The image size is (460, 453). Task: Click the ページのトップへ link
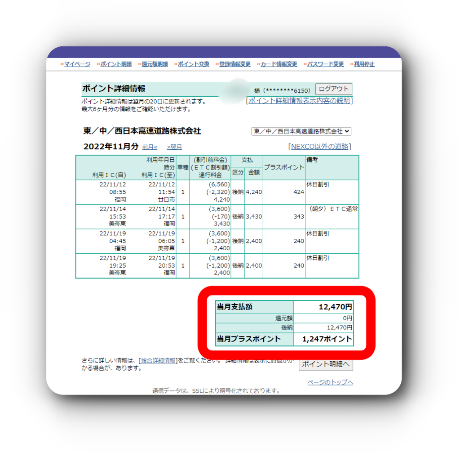click(330, 382)
